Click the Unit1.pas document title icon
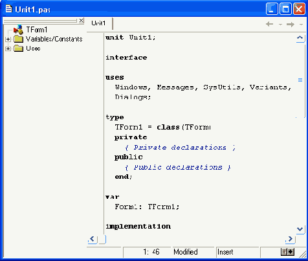The width and height of the screenshot is (308, 261). click(x=8, y=9)
